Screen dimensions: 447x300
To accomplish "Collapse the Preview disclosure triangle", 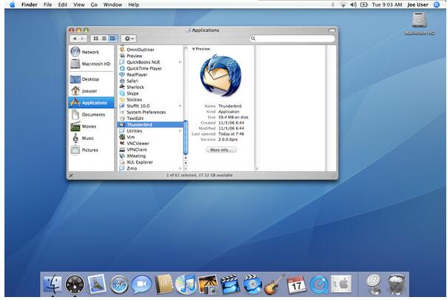I will coord(193,49).
